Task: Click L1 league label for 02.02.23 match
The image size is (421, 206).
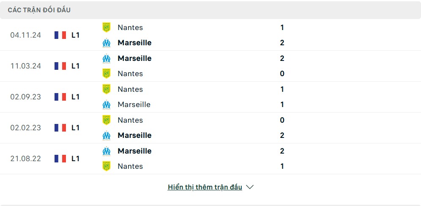Action: pos(75,128)
